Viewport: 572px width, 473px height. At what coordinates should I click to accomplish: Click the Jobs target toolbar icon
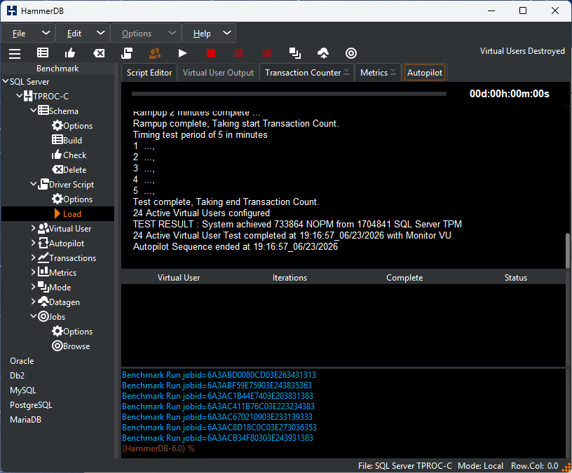351,53
